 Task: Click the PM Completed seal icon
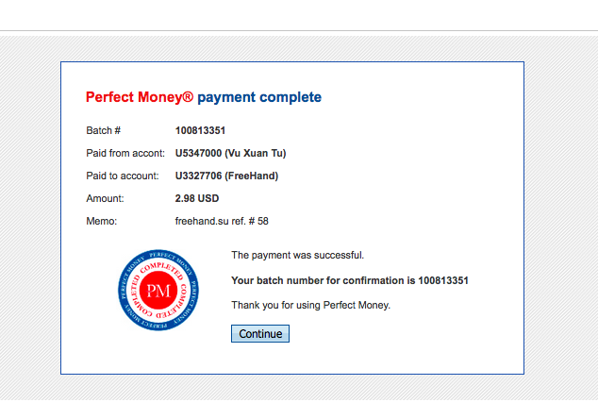click(x=158, y=291)
